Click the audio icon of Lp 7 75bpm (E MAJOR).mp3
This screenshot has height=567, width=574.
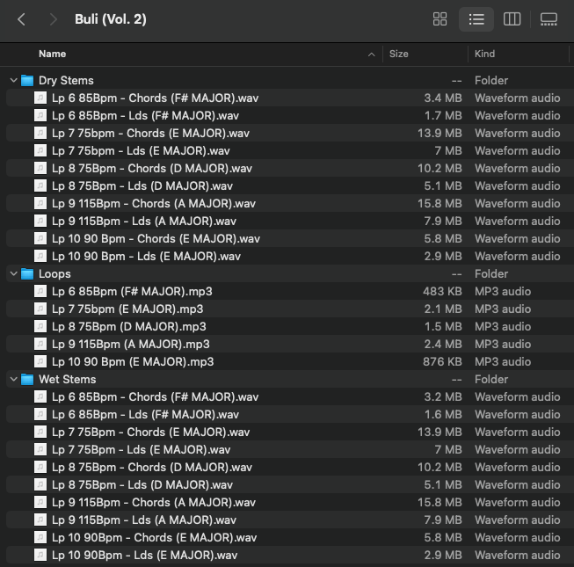click(x=40, y=309)
